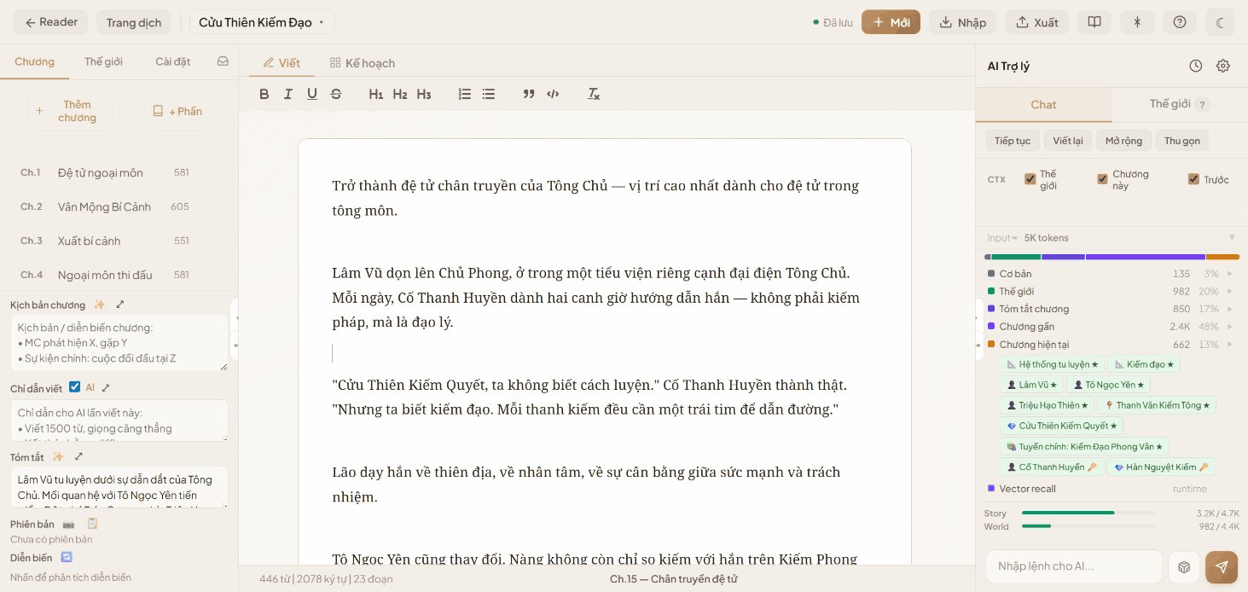The image size is (1248, 592).
Task: Switch to the Kế hoạch tab
Action: (x=362, y=62)
